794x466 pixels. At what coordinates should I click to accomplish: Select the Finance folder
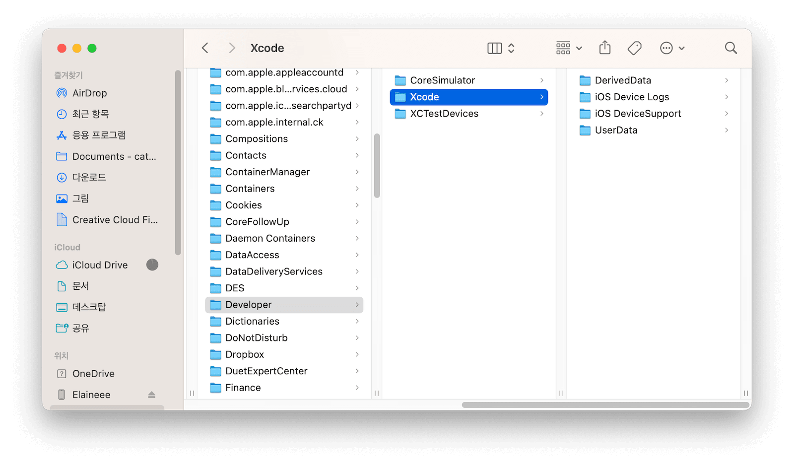tap(284, 388)
